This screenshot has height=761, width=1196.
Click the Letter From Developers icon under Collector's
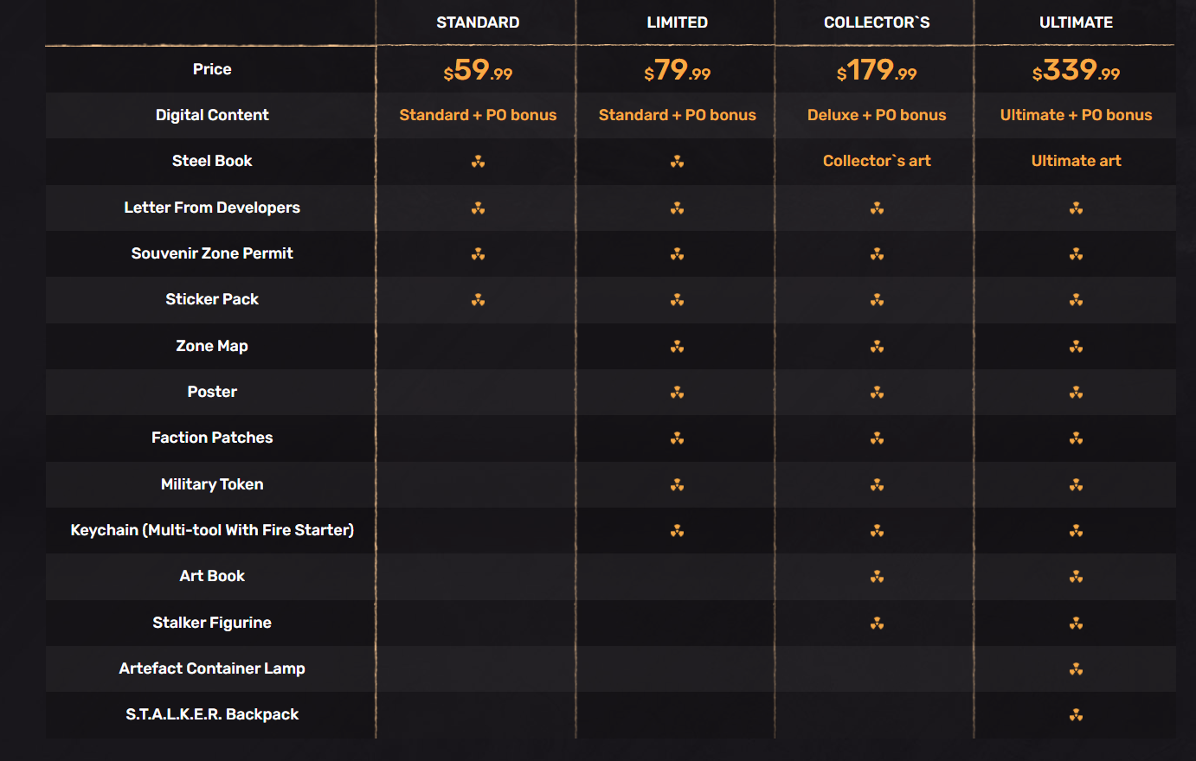pyautogui.click(x=877, y=208)
